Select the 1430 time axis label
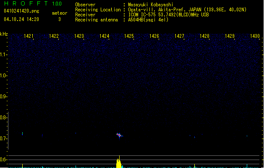The image size is (264, 168). click(255, 37)
